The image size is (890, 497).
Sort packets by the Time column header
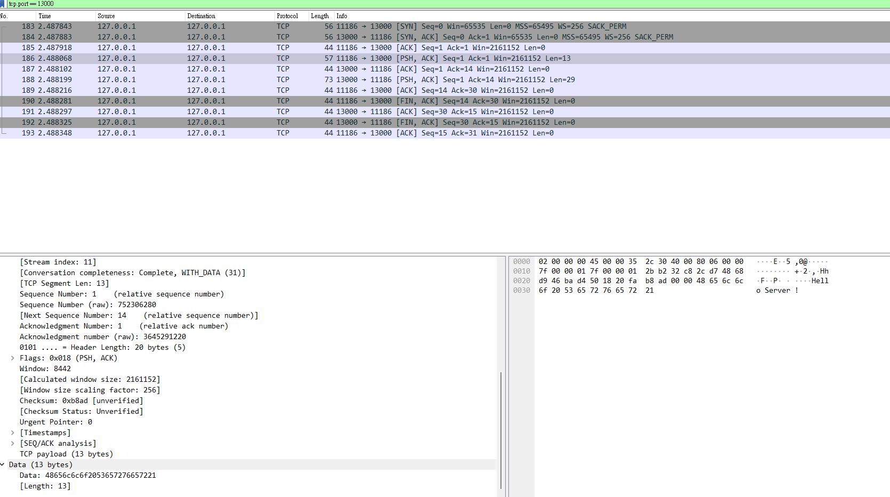click(x=45, y=16)
